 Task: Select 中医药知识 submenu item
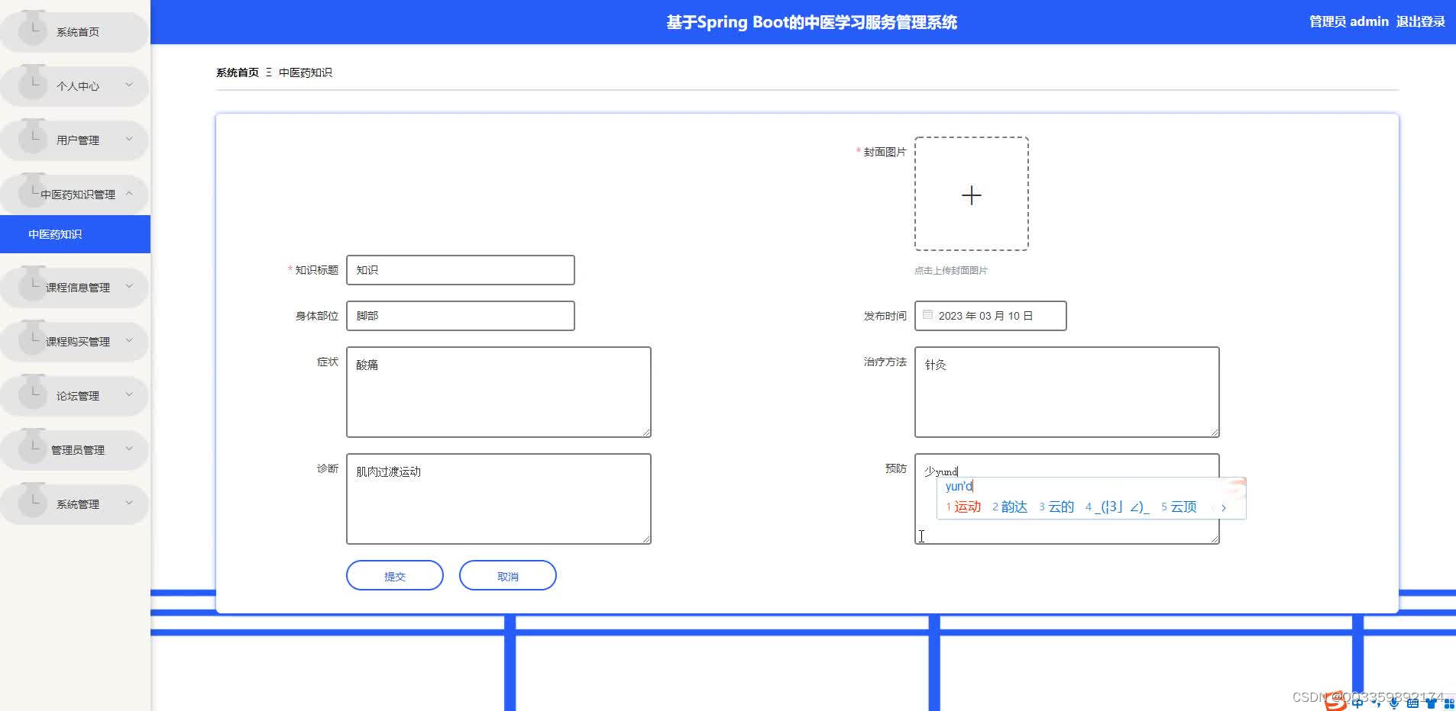[75, 234]
